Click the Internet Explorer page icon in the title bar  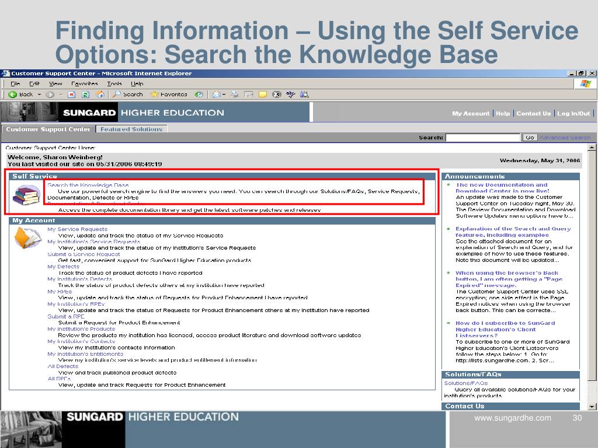(5, 73)
